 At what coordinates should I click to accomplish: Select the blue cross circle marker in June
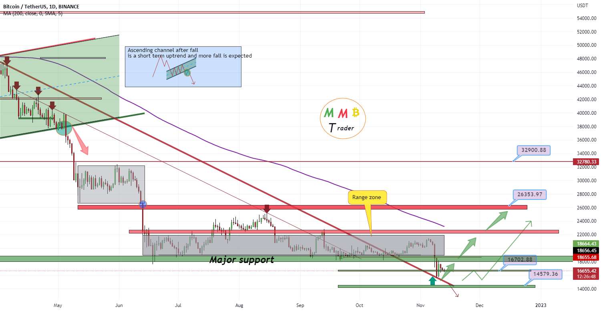coord(143,204)
